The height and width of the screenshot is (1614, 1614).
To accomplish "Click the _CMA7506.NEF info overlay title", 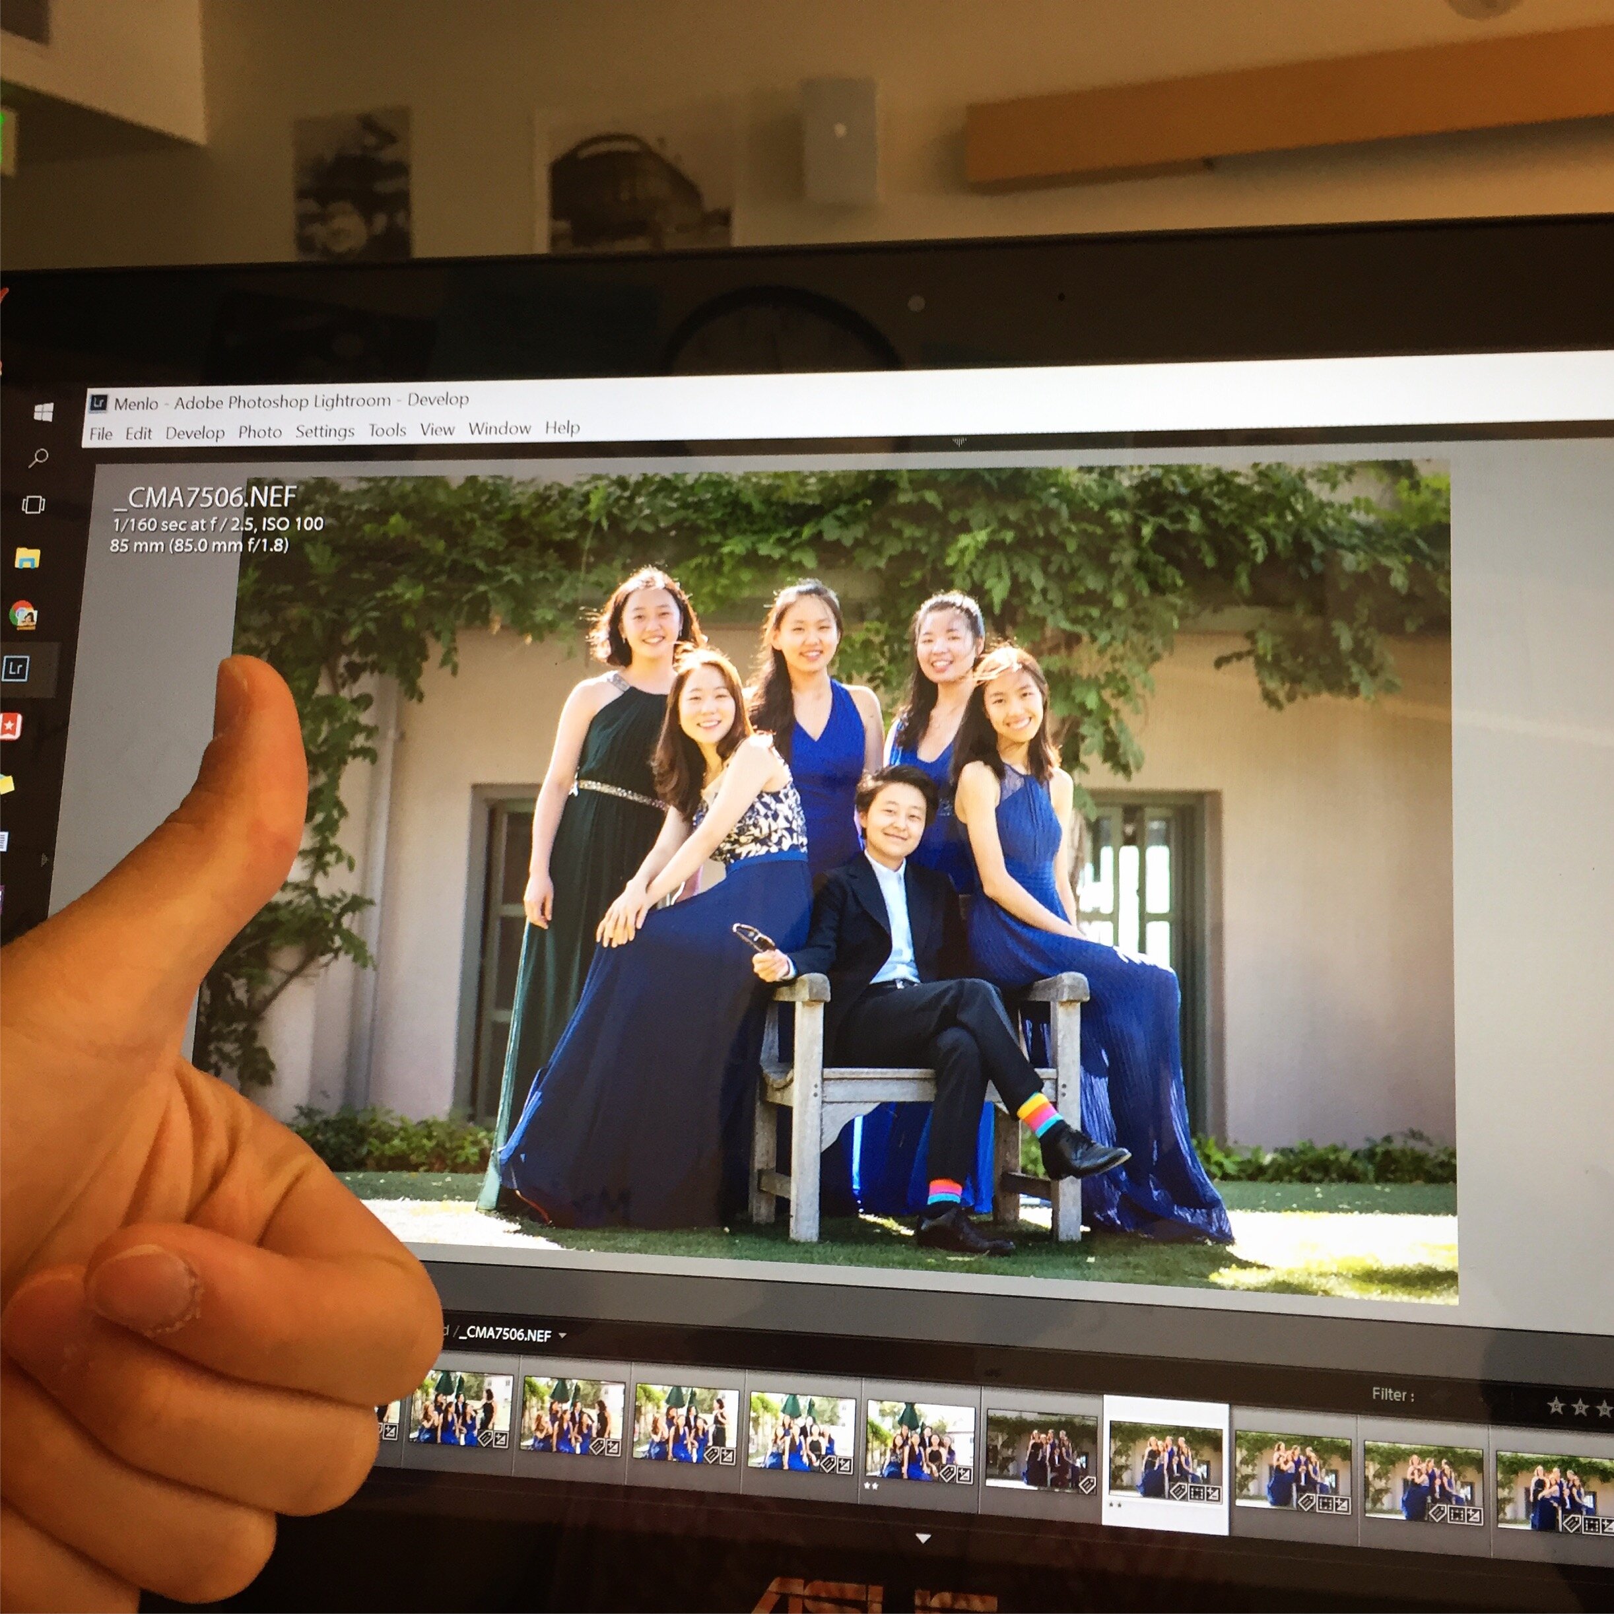I will pyautogui.click(x=205, y=498).
